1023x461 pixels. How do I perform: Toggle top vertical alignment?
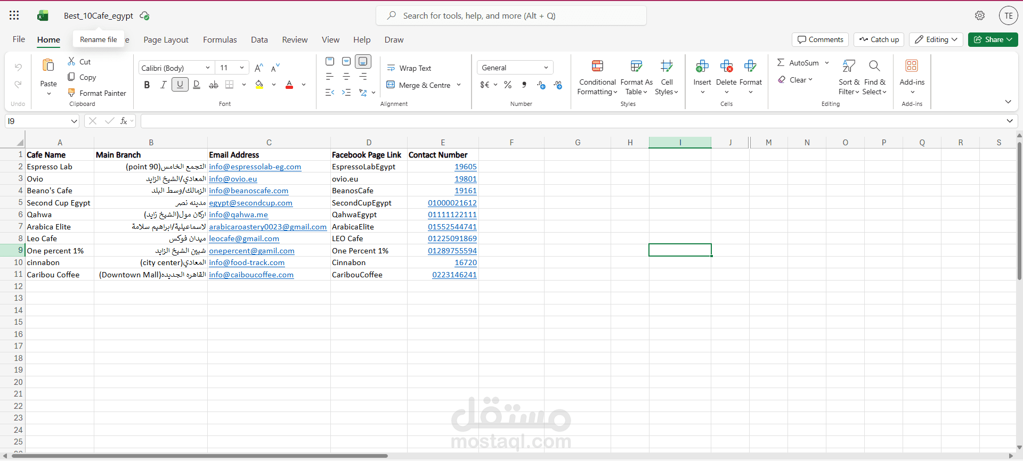coord(330,61)
